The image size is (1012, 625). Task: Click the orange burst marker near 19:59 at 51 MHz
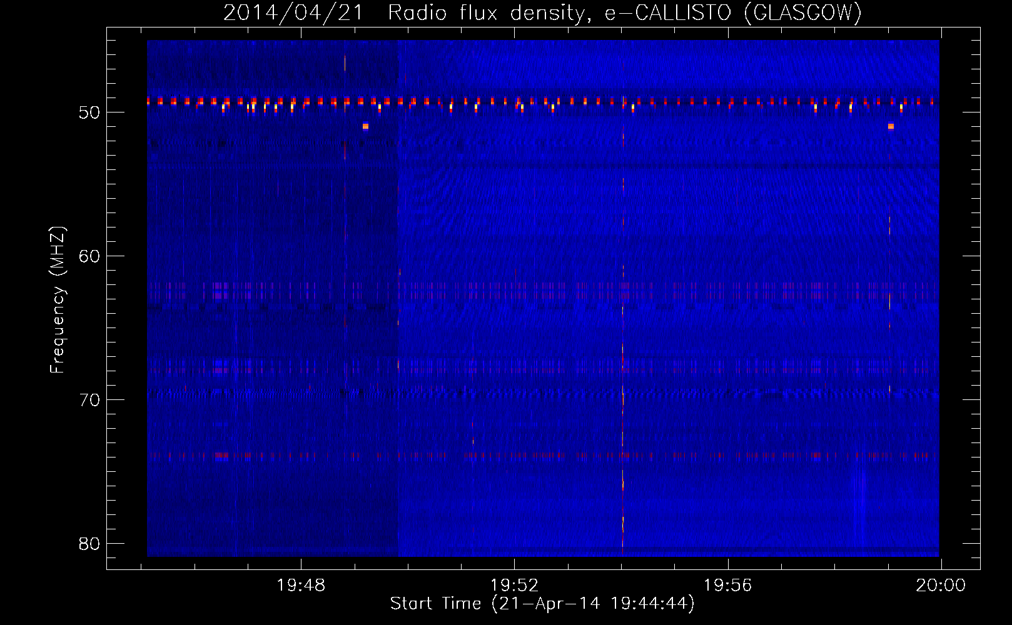pos(891,126)
